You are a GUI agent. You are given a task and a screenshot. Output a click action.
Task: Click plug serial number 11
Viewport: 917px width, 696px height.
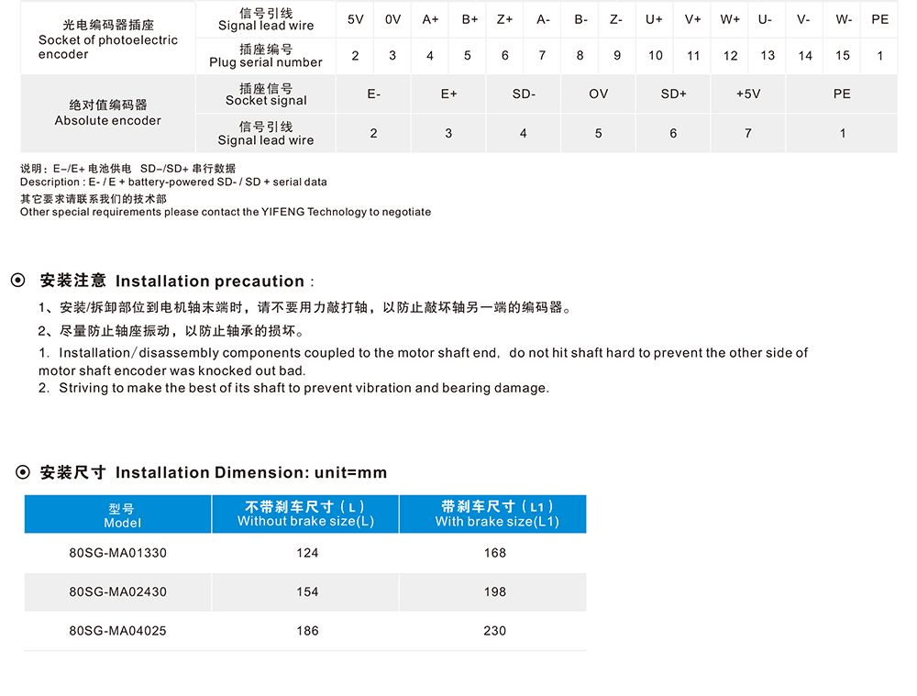point(693,56)
